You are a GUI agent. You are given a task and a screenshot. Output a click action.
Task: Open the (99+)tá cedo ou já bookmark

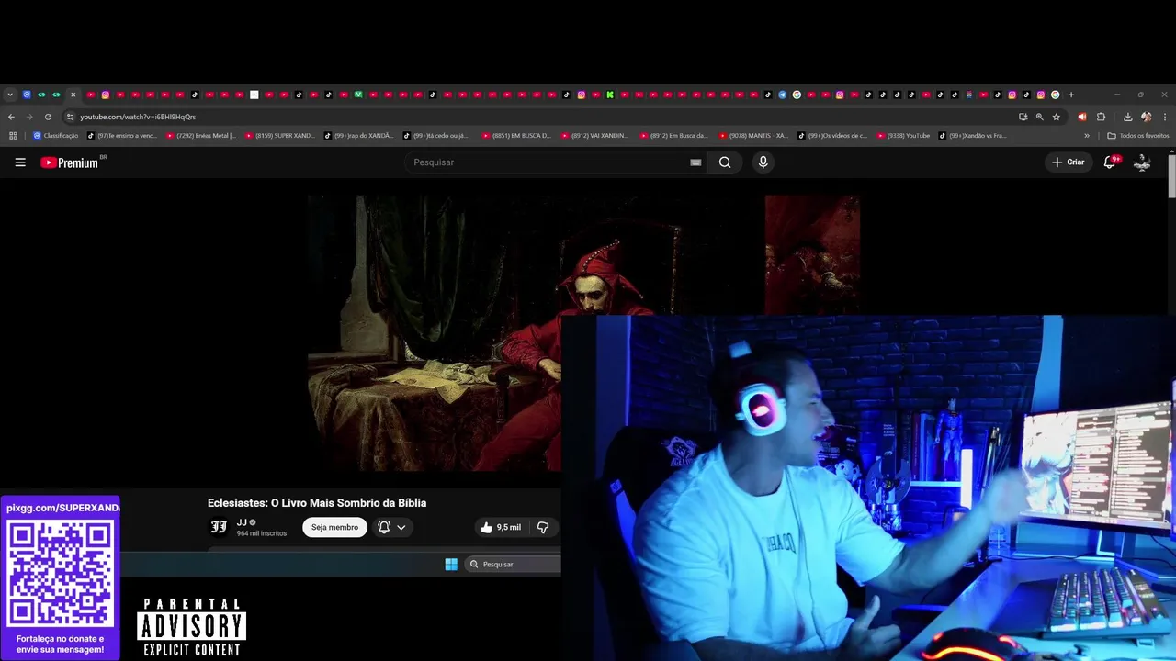436,136
